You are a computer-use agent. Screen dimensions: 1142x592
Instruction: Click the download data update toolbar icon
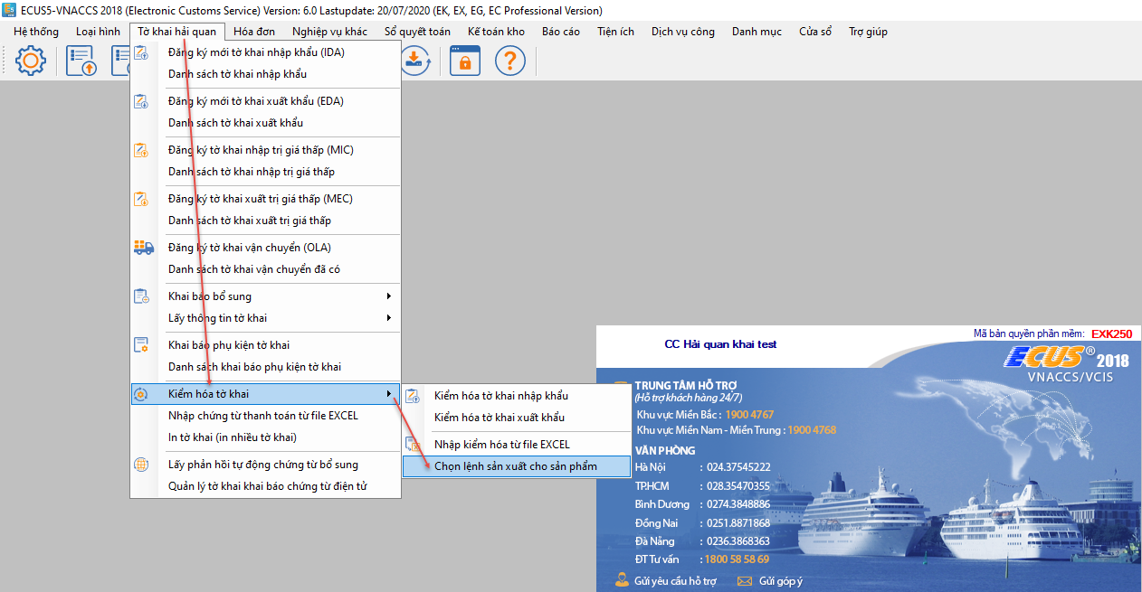(414, 61)
